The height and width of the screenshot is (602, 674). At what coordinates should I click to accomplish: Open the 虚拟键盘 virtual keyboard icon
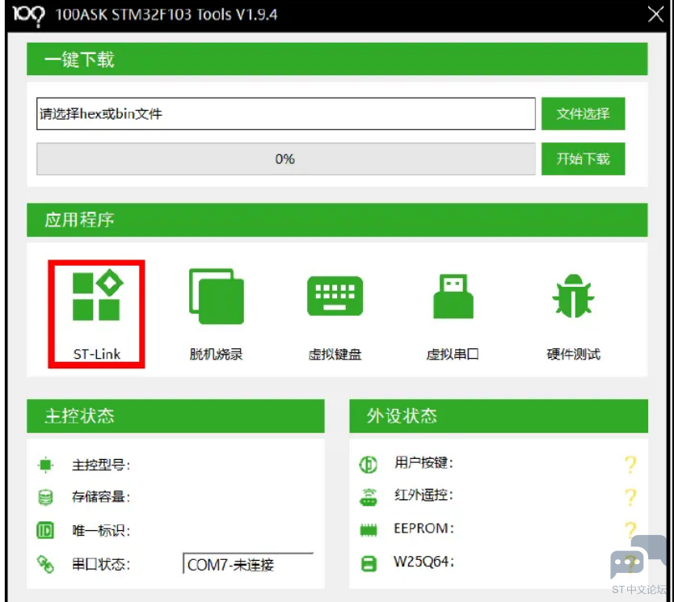point(335,296)
